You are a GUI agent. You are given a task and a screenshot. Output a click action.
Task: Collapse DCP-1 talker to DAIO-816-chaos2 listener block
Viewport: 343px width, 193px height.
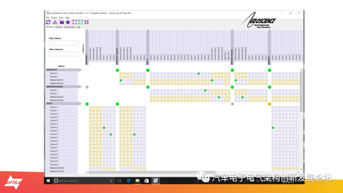(118, 104)
